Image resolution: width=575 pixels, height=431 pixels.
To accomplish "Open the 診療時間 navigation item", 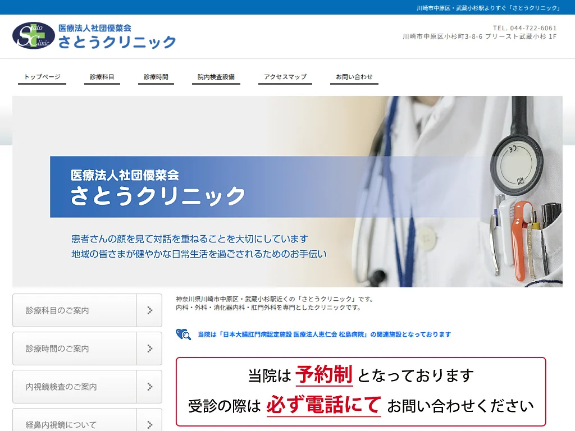I will 155,76.
